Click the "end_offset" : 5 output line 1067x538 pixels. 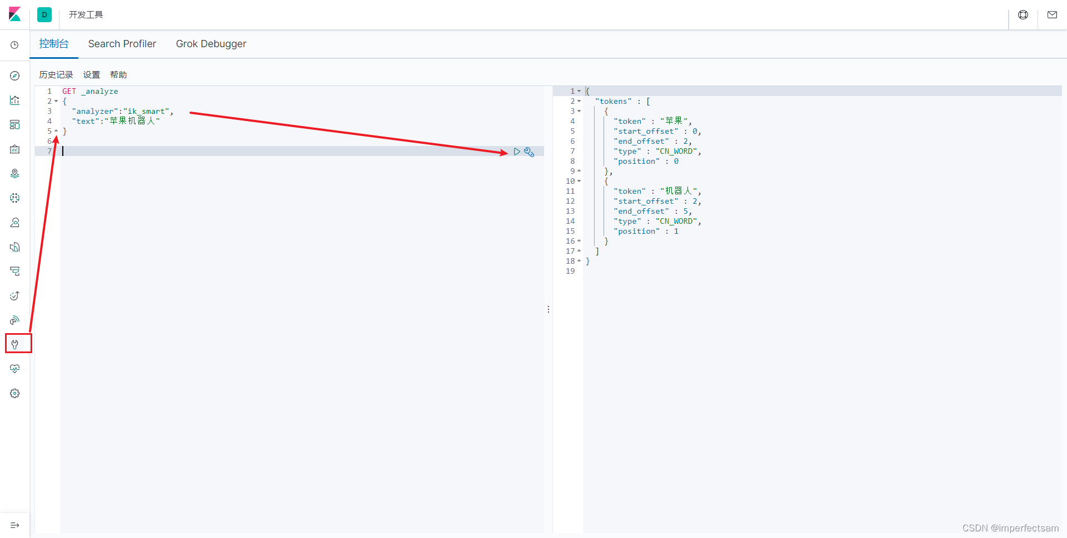[652, 211]
